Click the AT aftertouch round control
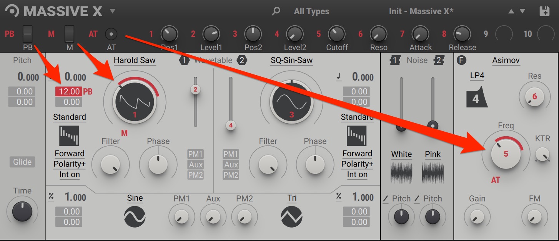This screenshot has width=559, height=241. [111, 34]
